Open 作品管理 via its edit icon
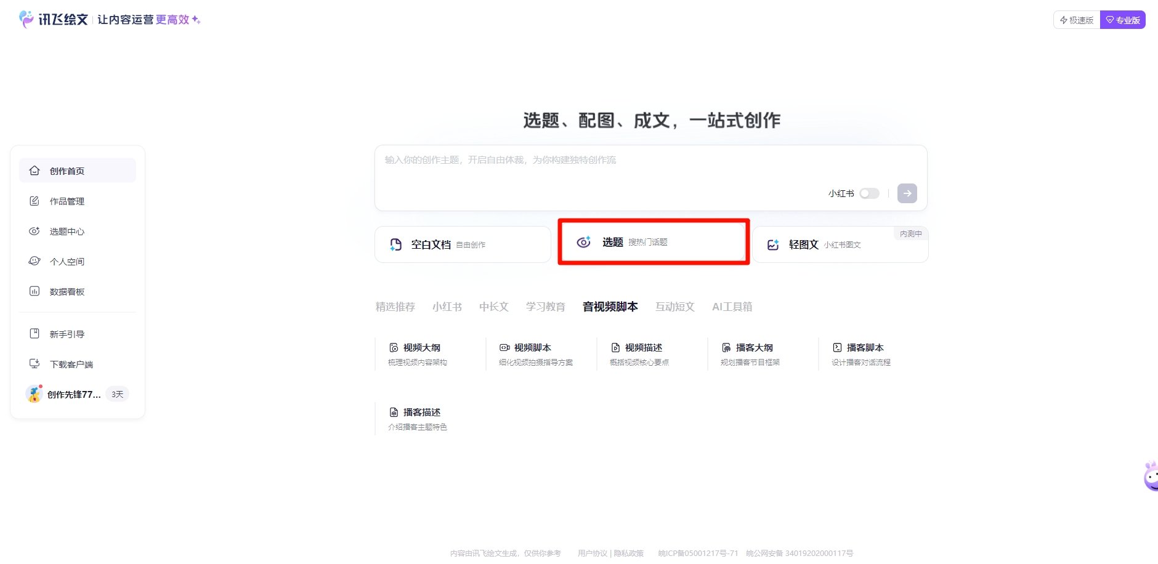 (34, 201)
